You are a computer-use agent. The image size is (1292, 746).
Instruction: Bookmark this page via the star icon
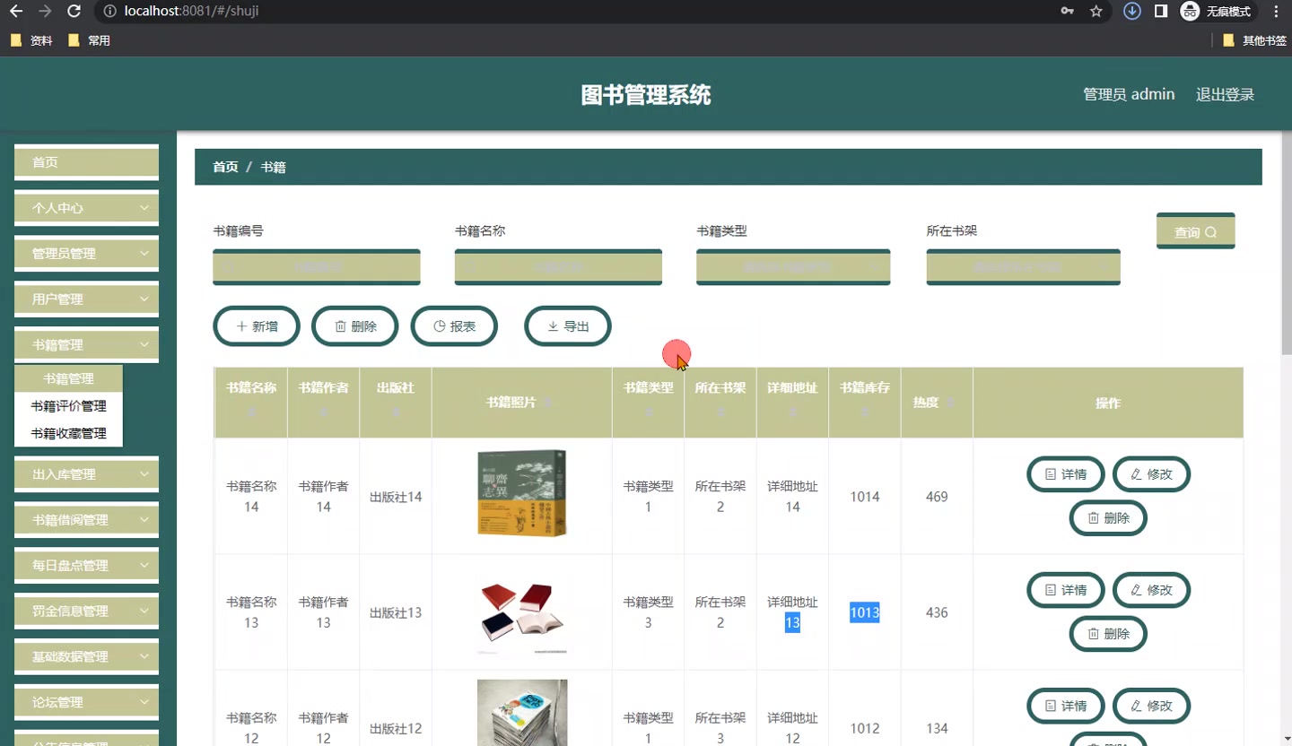[x=1096, y=12]
